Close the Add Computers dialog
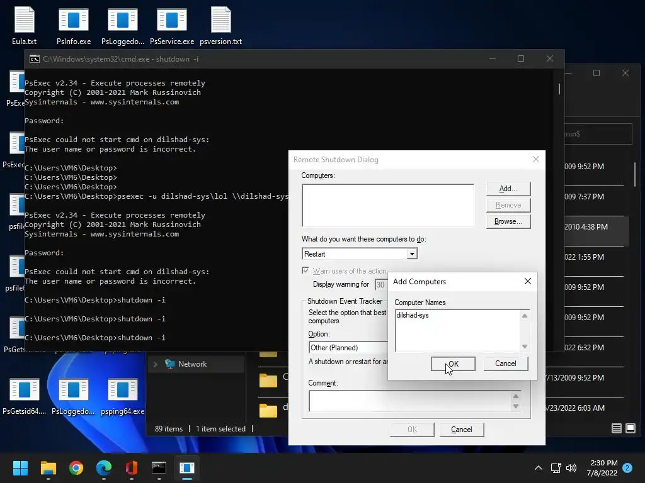 [x=528, y=281]
